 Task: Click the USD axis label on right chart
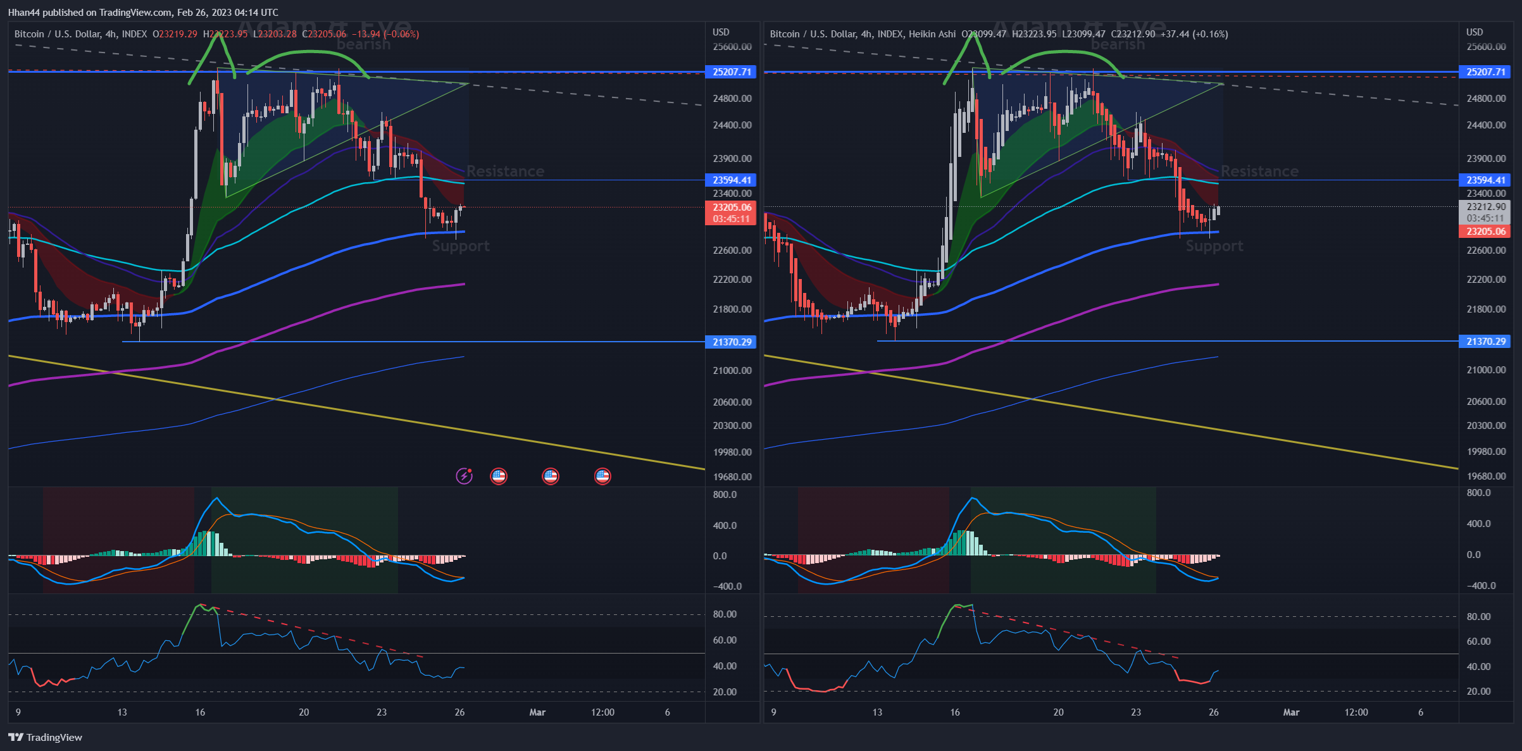tap(1475, 32)
